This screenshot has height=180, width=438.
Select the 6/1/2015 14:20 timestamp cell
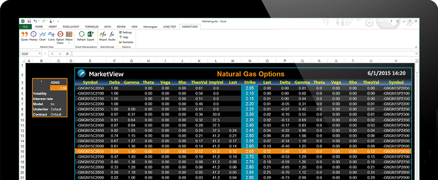[x=386, y=73]
